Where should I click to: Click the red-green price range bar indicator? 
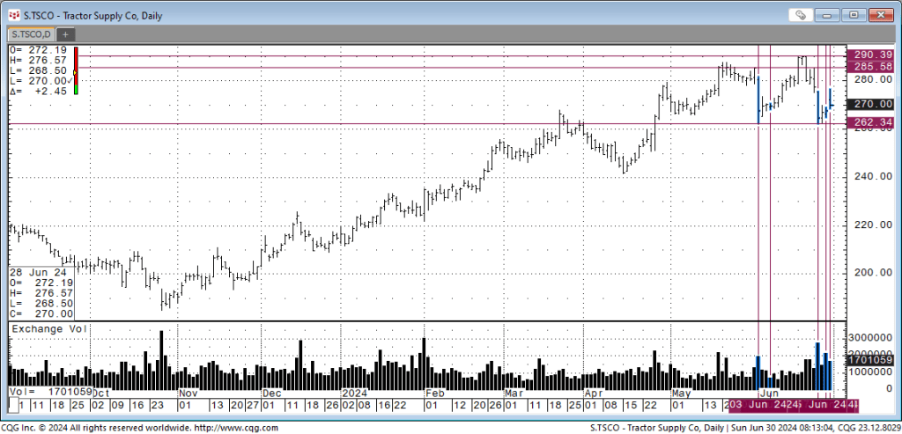77,70
